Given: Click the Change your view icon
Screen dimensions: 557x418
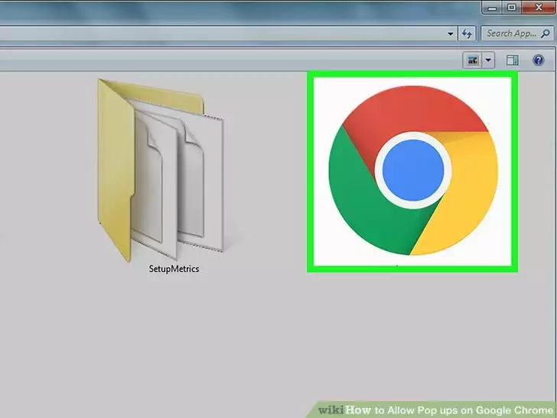Looking at the screenshot, I should (x=473, y=60).
